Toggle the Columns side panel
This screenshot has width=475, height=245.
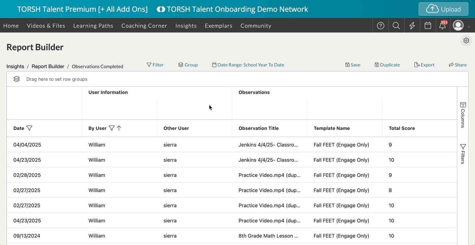coord(463,115)
